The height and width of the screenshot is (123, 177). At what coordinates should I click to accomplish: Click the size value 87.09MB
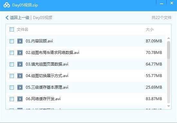[x=154, y=41]
